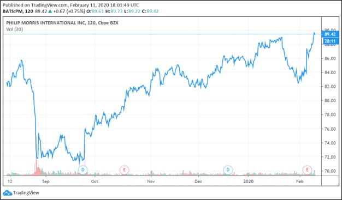342x200 pixels.
Task: Open the dividend D marker before October
Action: point(82,169)
